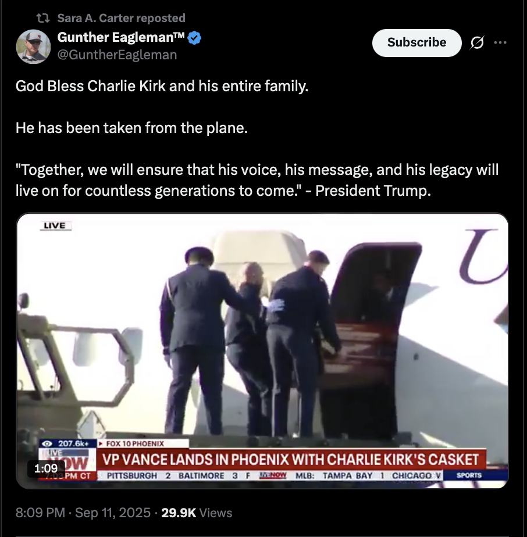
Task: Click the repost arrows icon above the post
Action: coord(43,18)
